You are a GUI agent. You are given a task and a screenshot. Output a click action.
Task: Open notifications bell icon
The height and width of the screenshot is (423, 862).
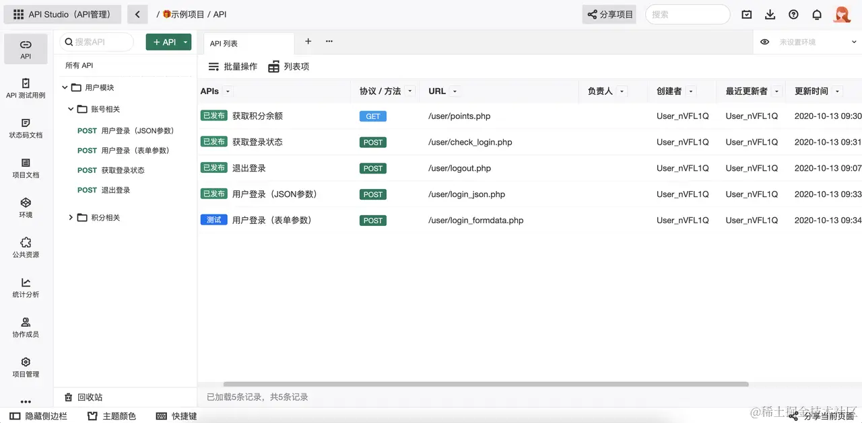(817, 14)
